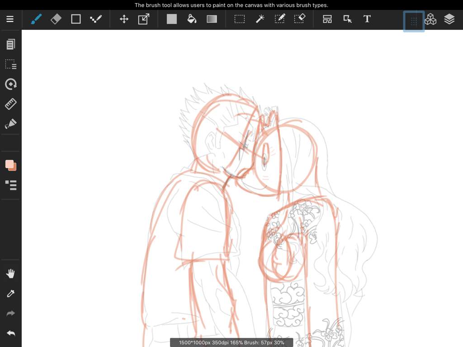Image resolution: width=463 pixels, height=347 pixels.
Task: Click the brush tool hint text
Action: (231, 5)
